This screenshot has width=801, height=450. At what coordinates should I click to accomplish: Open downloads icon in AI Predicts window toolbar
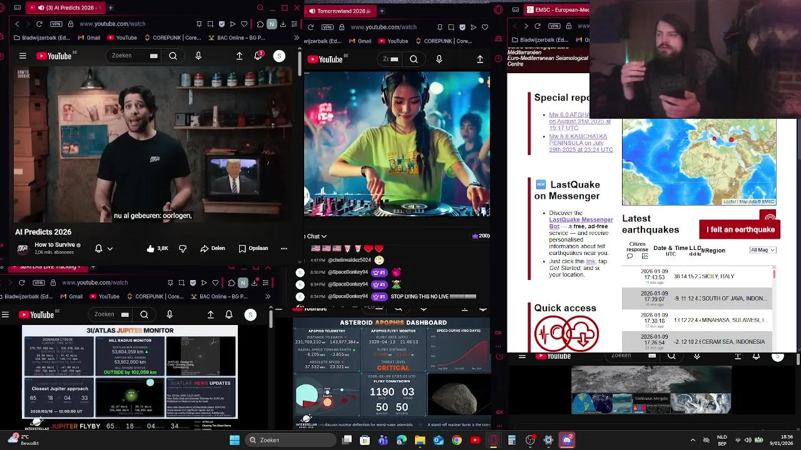[x=283, y=24]
